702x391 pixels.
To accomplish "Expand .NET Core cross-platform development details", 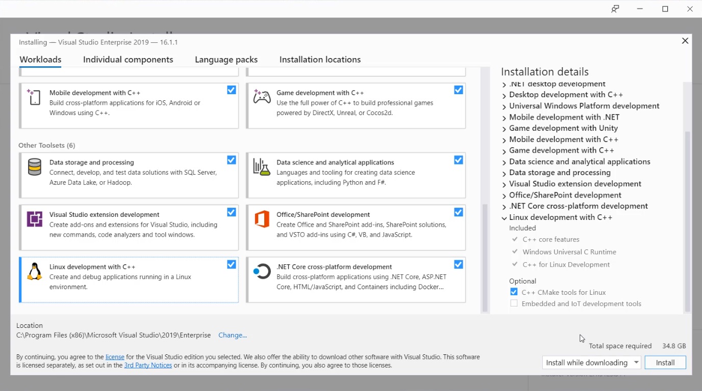I will point(504,207).
